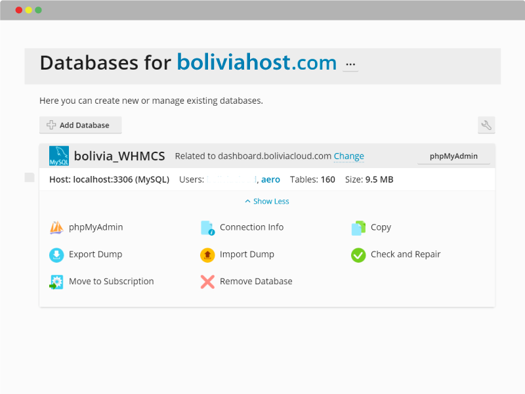Click the Check and Repair checkmark icon
The height and width of the screenshot is (394, 525).
click(x=358, y=255)
